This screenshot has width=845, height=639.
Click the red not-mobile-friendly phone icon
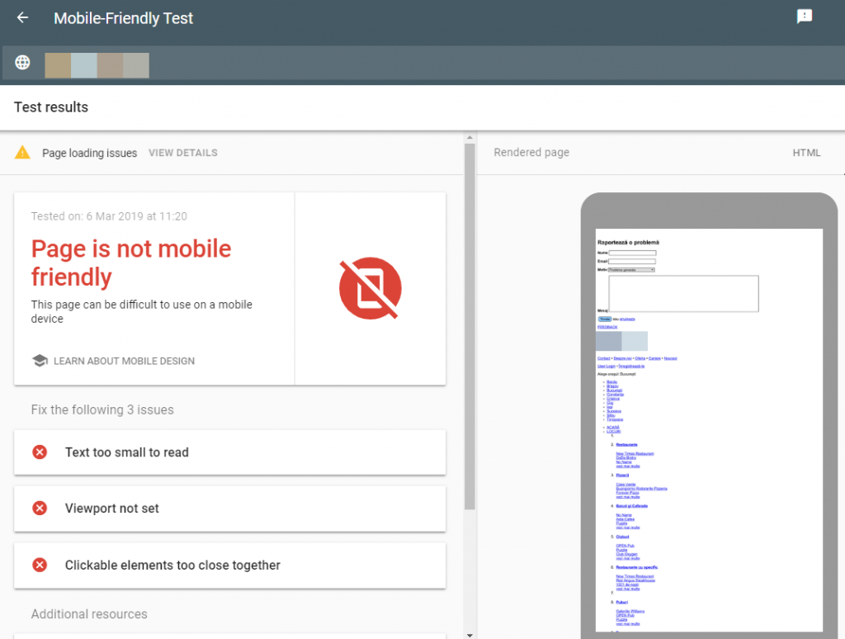click(371, 288)
